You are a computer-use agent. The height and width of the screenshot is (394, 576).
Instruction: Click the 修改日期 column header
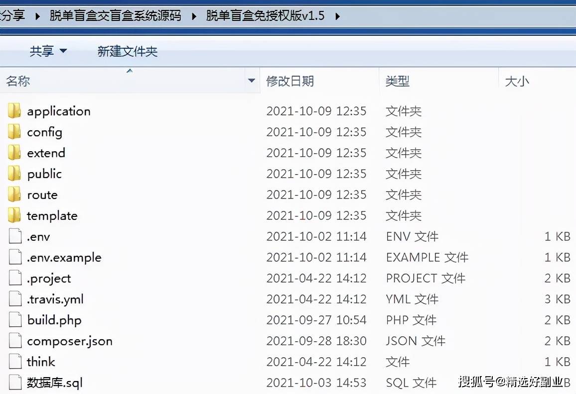click(x=290, y=81)
